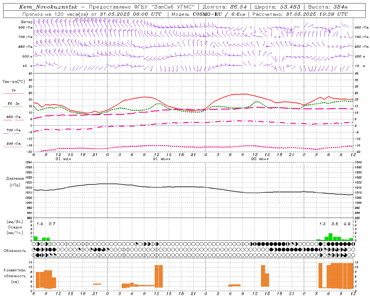Click the date label 31 мая
The height and width of the screenshot is (296, 370).
(x=63, y=159)
